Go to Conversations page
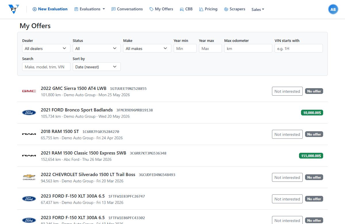The height and width of the screenshot is (224, 345). tap(127, 9)
